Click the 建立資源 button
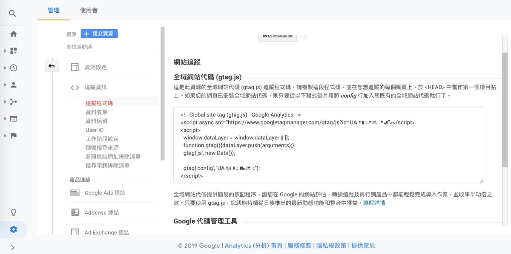 click(x=99, y=34)
